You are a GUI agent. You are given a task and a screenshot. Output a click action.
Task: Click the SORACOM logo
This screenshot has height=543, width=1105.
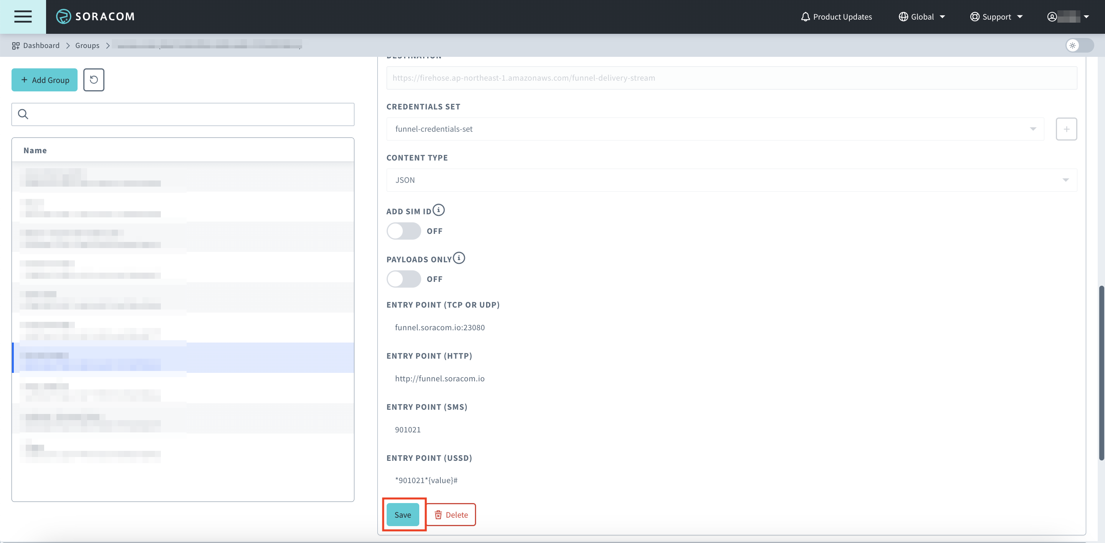point(95,17)
